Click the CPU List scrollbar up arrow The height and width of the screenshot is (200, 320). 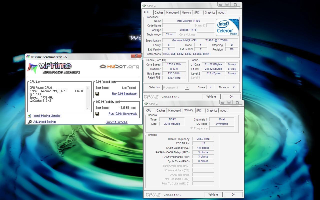[87, 88]
